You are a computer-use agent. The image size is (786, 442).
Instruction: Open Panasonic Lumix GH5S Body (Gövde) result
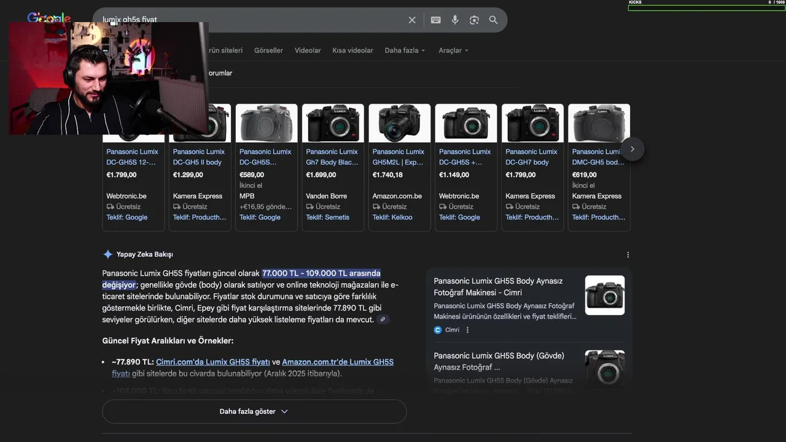(x=499, y=361)
